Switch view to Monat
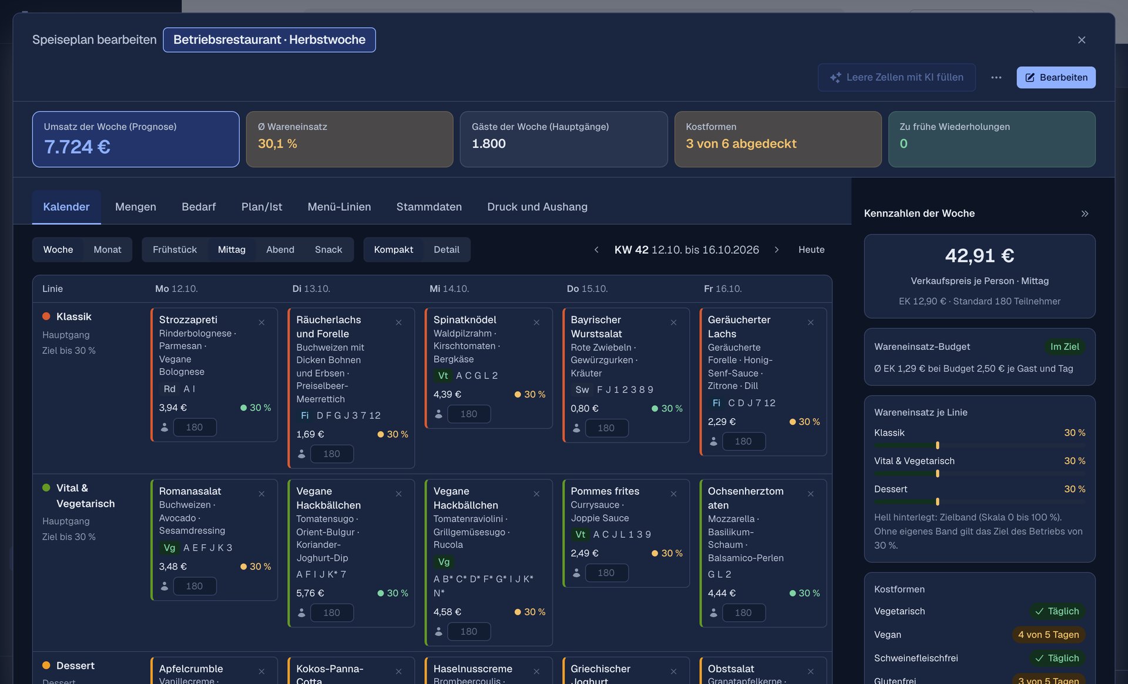 108,250
